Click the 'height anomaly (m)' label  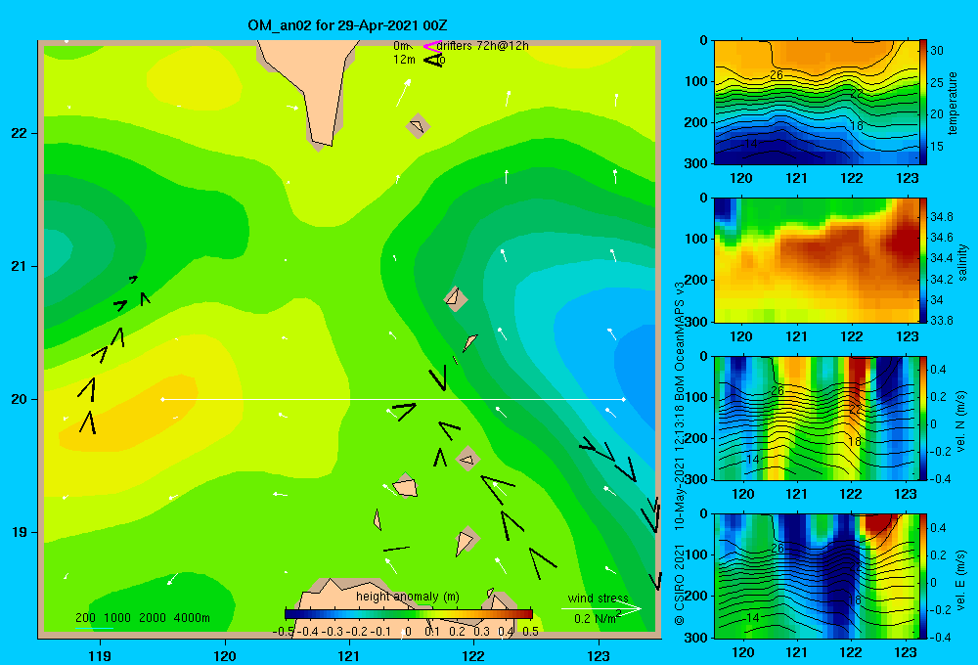pos(408,597)
